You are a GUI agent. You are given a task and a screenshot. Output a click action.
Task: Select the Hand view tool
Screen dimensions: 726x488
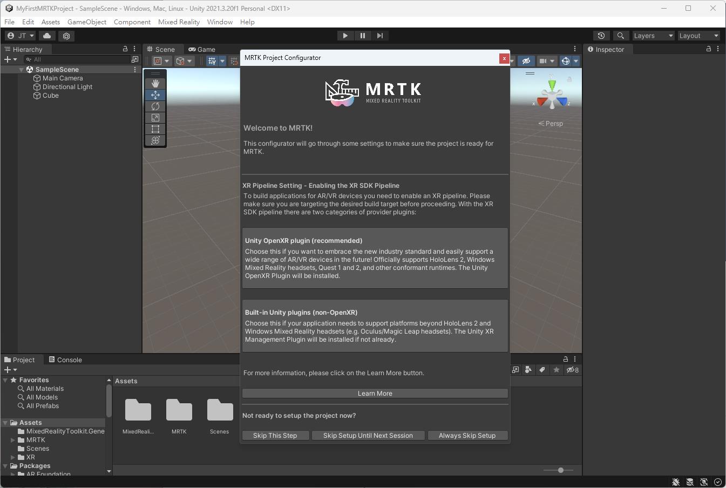click(155, 83)
